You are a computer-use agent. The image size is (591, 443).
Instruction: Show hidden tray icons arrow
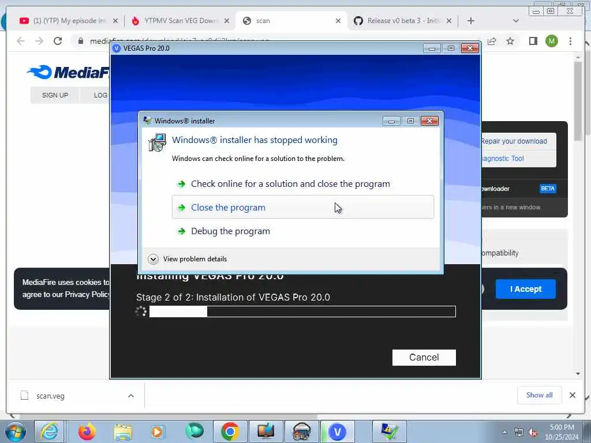[505, 433]
